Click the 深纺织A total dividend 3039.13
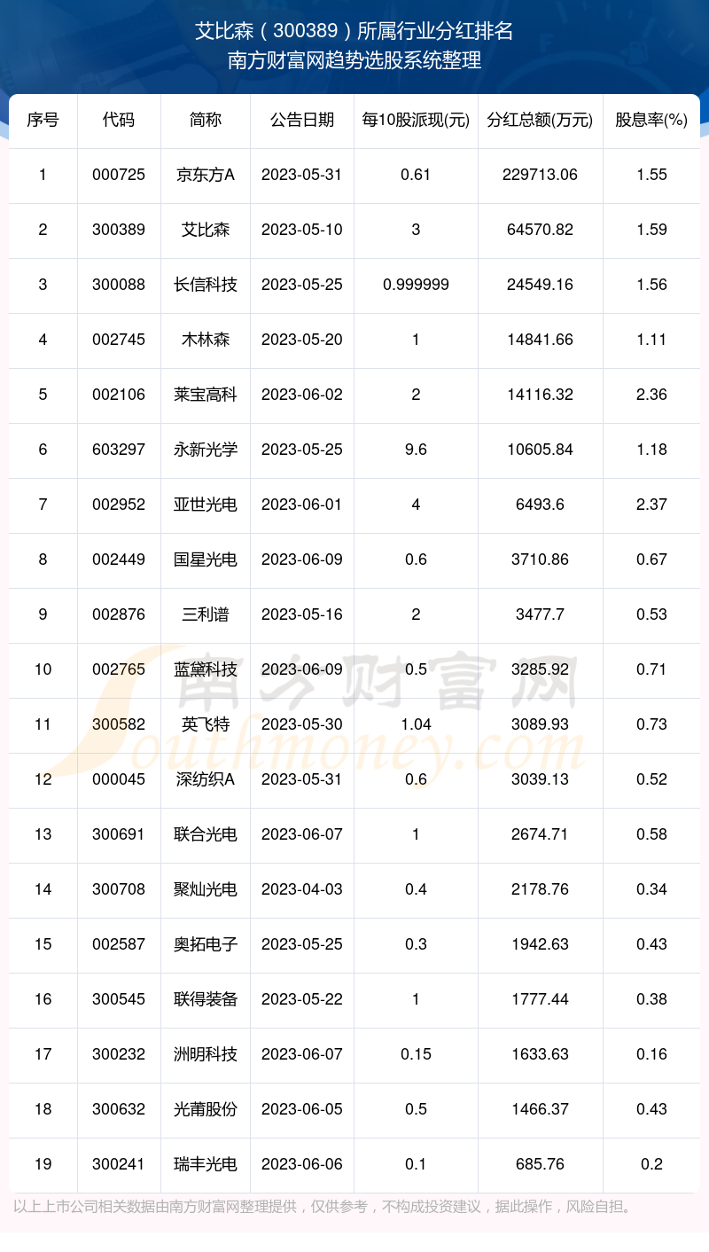709x1252 pixels. coord(540,779)
